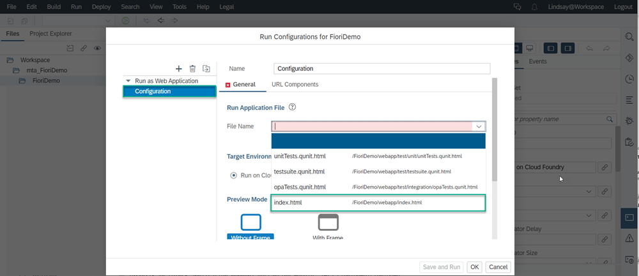
Task: Click the OK button
Action: click(474, 267)
